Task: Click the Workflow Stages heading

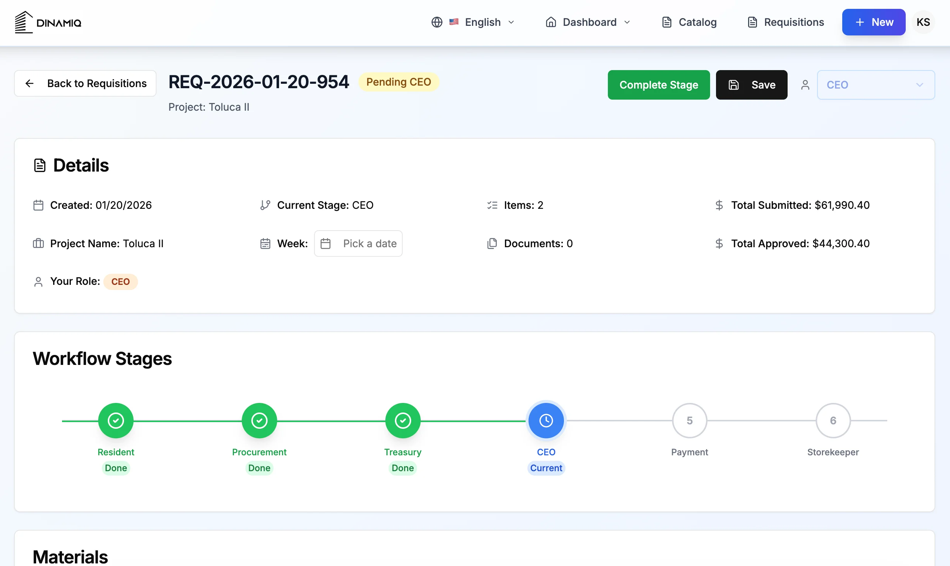Action: [102, 359]
